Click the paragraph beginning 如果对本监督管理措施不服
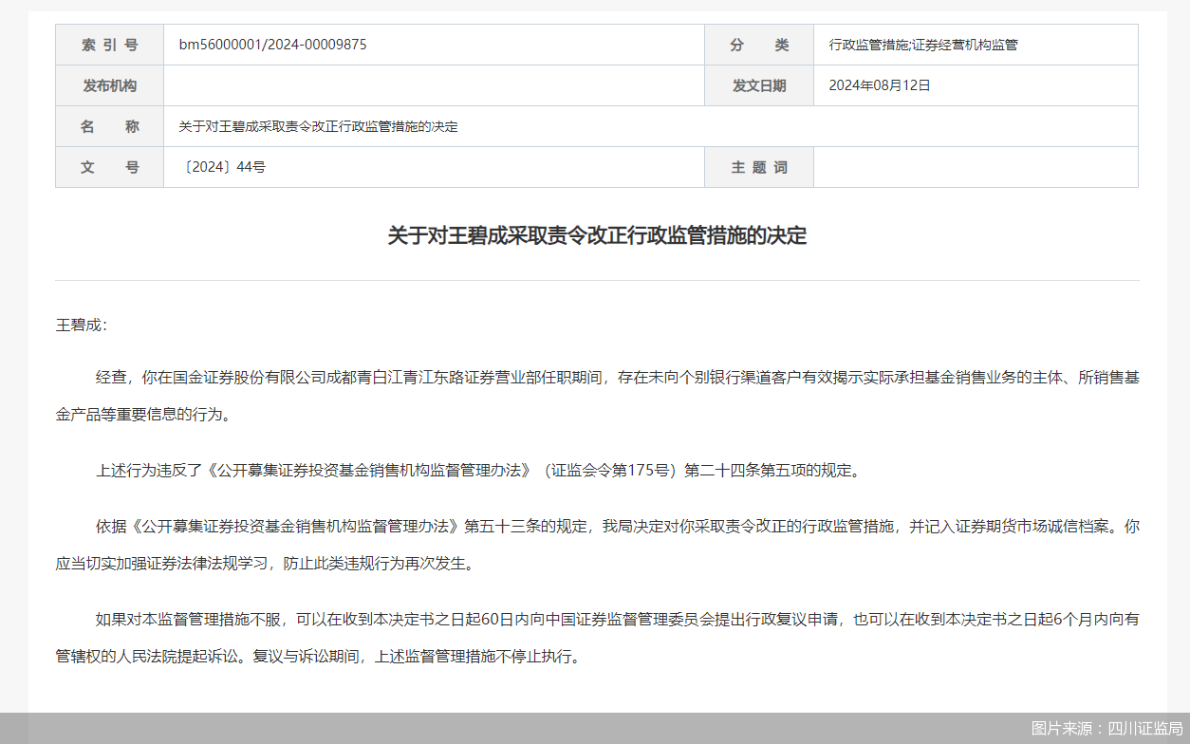1190x744 pixels. pyautogui.click(x=597, y=637)
